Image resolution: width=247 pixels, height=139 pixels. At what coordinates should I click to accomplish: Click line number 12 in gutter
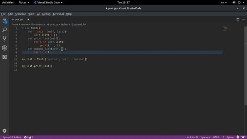pyautogui.click(x=15, y=66)
